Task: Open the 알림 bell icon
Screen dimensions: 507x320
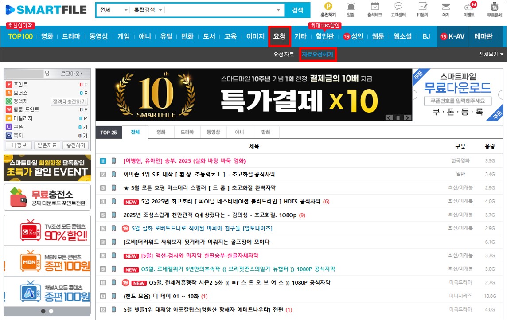Action: click(x=351, y=7)
